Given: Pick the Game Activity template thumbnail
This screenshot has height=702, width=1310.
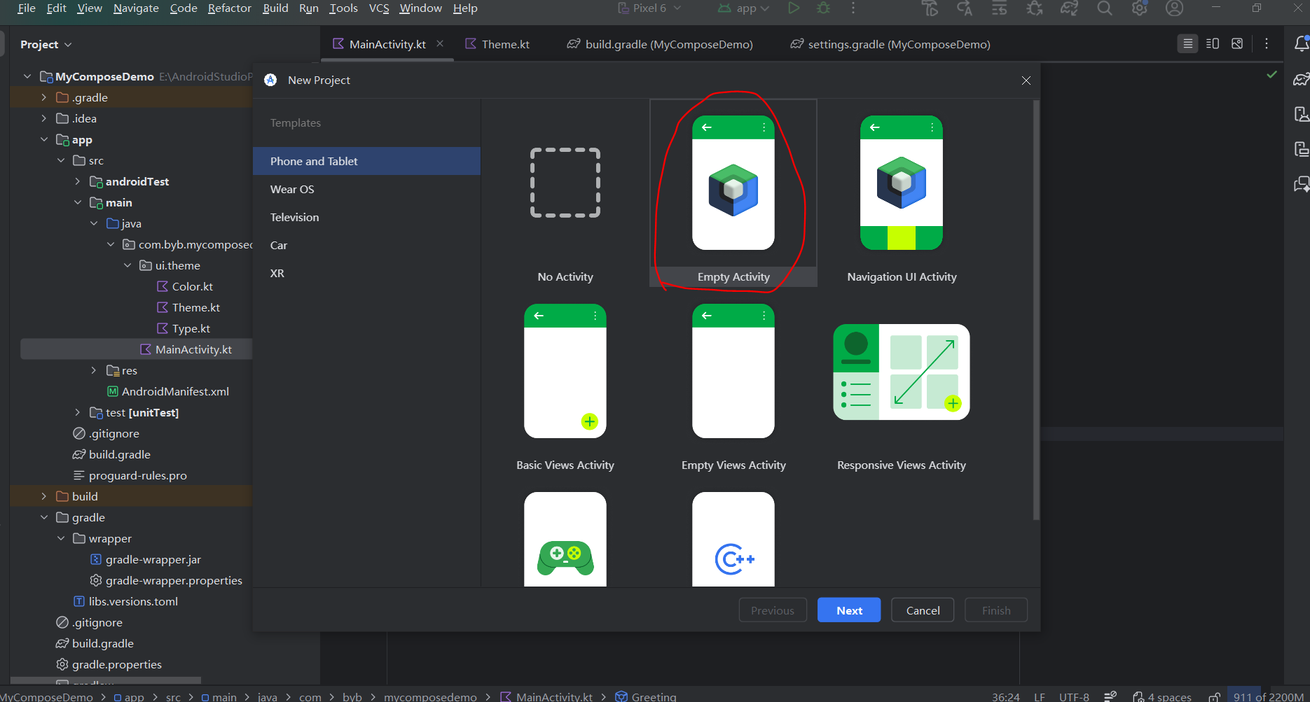Looking at the screenshot, I should click(x=565, y=539).
